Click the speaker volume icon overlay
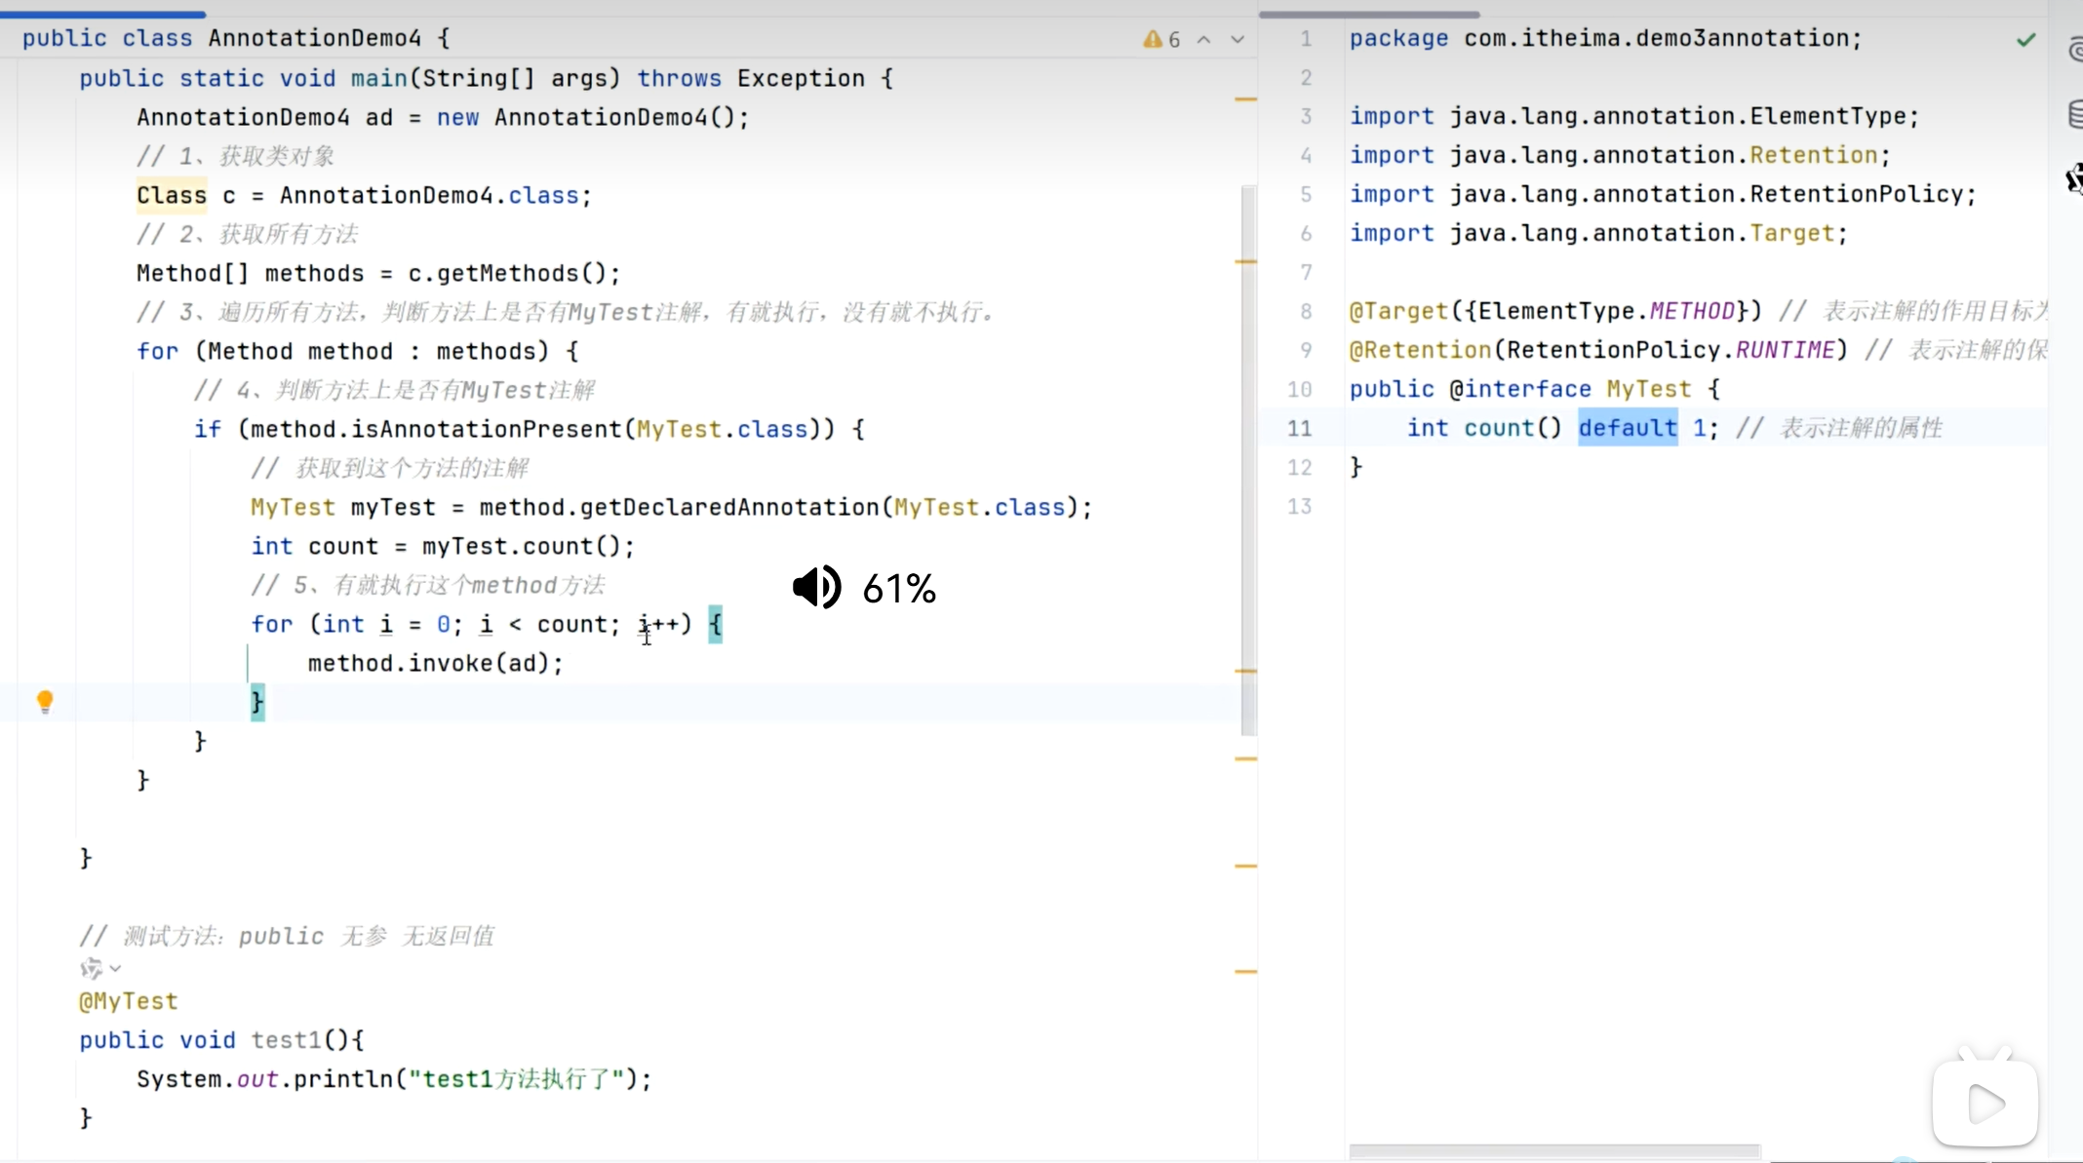Image resolution: width=2083 pixels, height=1163 pixels. tap(816, 587)
